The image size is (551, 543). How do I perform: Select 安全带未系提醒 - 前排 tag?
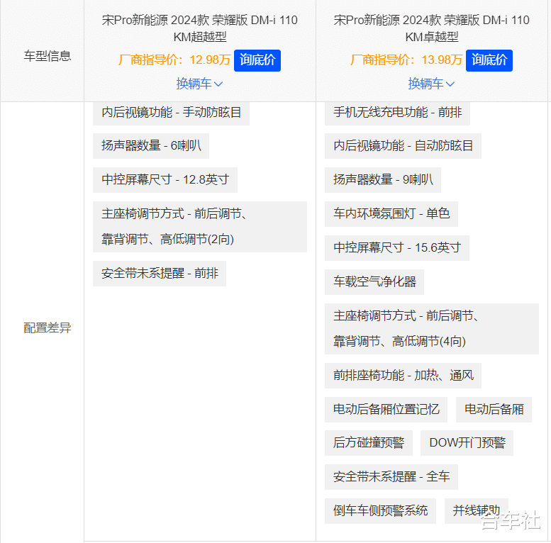pyautogui.click(x=160, y=274)
